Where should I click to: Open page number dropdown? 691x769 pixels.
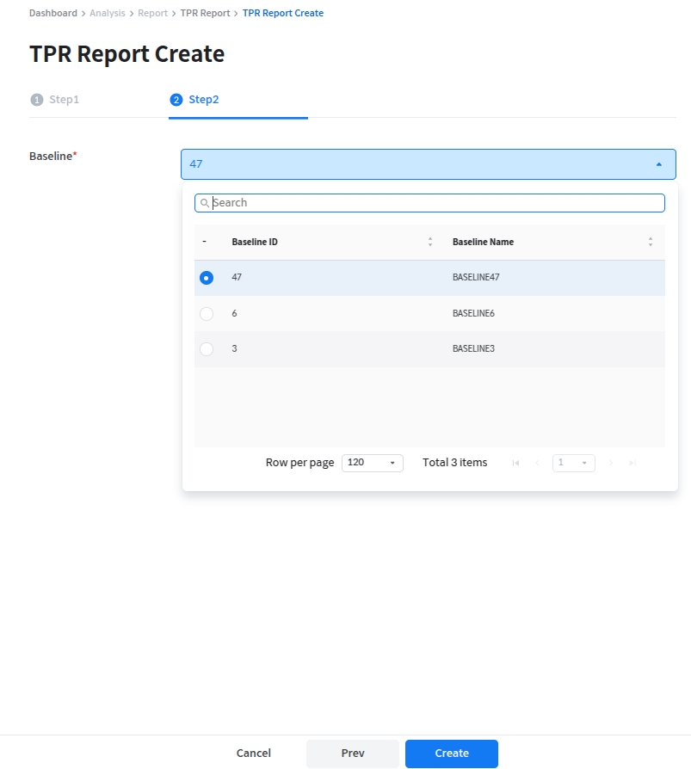click(x=574, y=463)
